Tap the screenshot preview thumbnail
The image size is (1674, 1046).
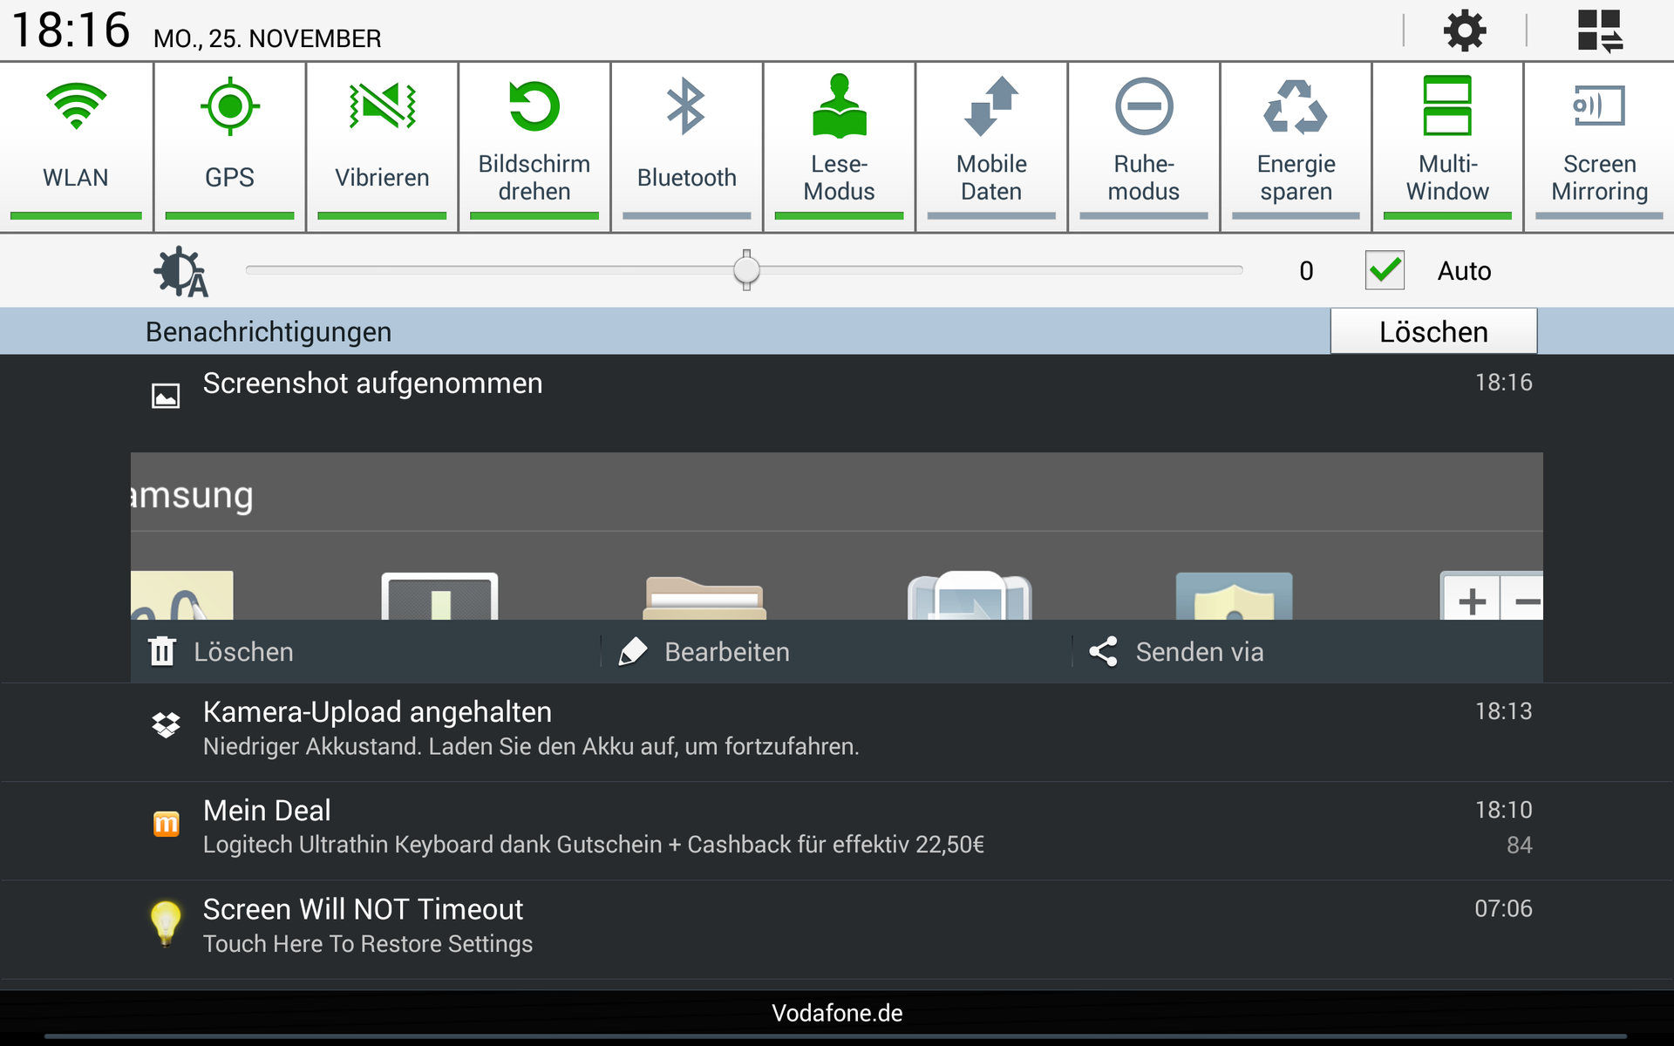837,535
